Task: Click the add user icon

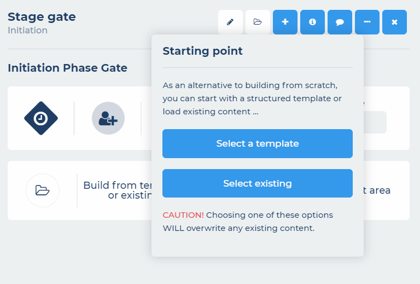Action: 108,118
